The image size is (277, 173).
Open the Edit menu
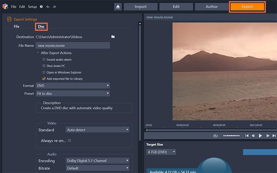pyautogui.click(x=22, y=7)
